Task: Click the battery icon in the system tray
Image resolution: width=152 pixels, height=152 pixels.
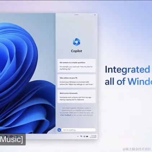Action: tap(87, 137)
